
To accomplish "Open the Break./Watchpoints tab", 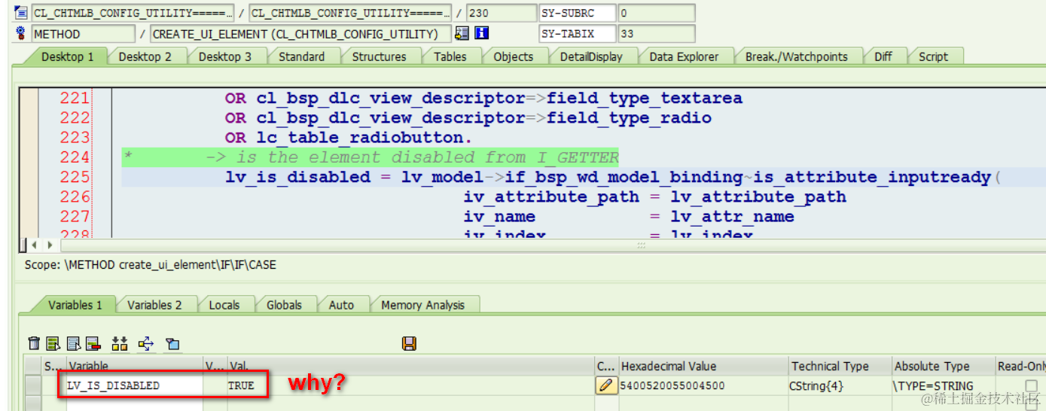I will point(796,56).
